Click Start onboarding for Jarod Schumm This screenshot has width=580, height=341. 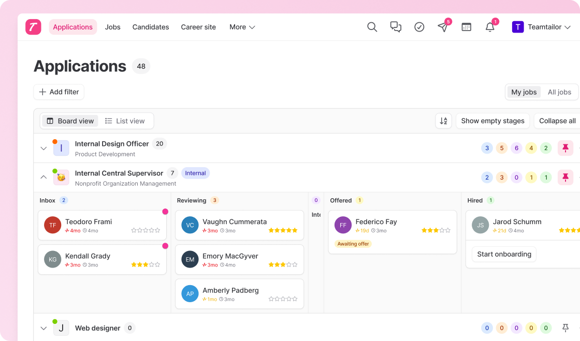click(504, 254)
